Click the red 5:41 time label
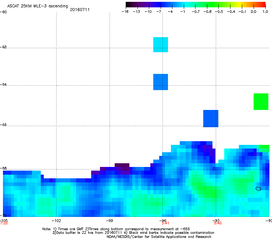This screenshot has height=239, width=272. click(x=165, y=223)
